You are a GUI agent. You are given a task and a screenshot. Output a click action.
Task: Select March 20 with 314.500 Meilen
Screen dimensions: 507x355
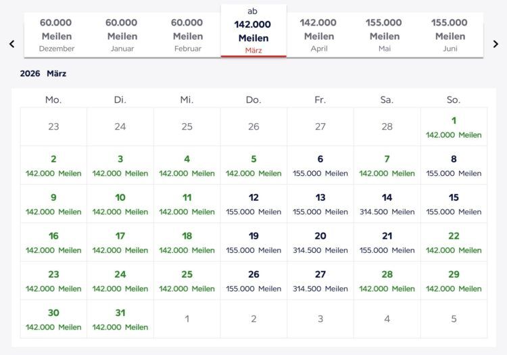[x=320, y=243]
